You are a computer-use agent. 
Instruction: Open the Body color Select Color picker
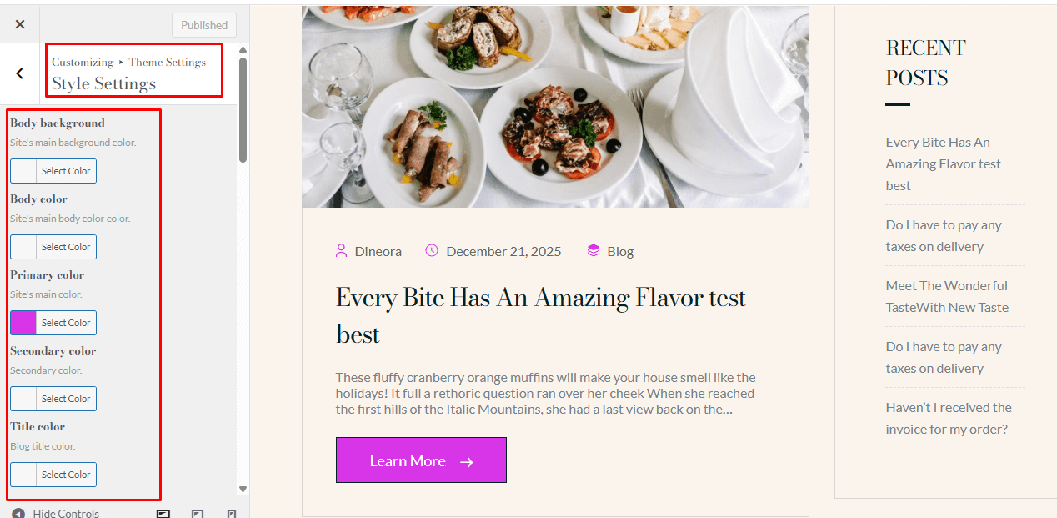(53, 247)
